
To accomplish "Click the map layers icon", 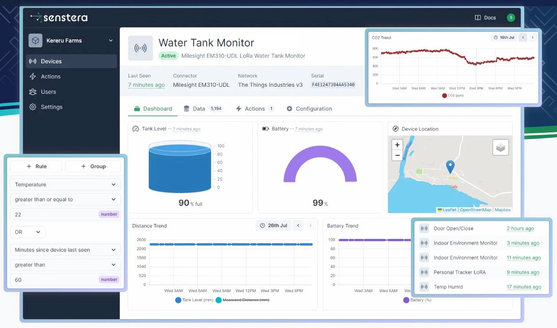I will pos(500,147).
